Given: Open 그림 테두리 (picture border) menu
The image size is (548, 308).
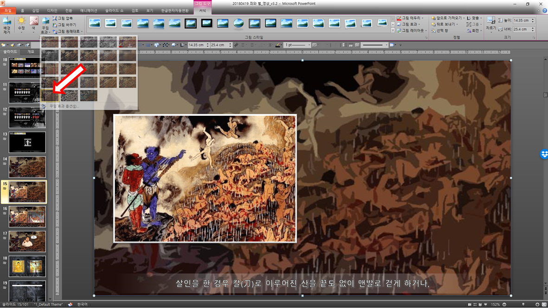Looking at the screenshot, I should pyautogui.click(x=410, y=18).
